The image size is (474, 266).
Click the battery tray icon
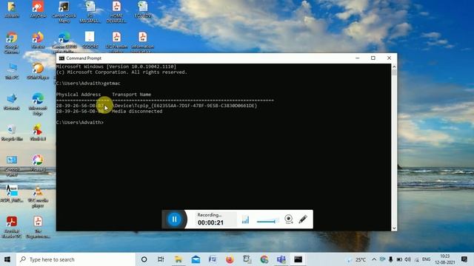(399, 259)
